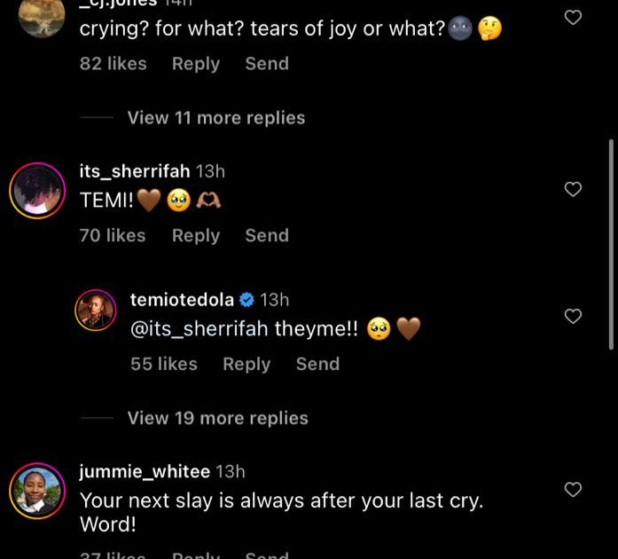Reply to the "tears of joy" comment
The width and height of the screenshot is (618, 559).
pyautogui.click(x=195, y=64)
